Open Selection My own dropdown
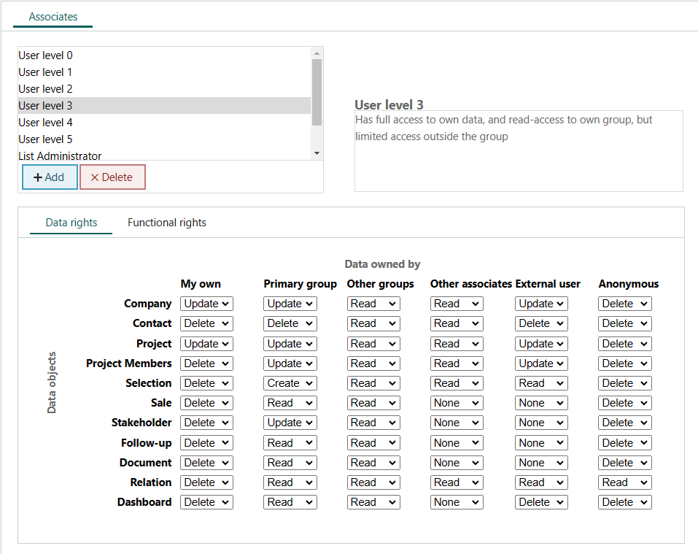698x554 pixels. tap(206, 383)
